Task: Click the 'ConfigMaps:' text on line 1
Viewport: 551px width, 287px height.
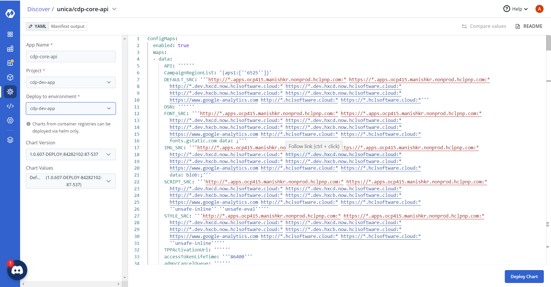Action: [x=162, y=39]
